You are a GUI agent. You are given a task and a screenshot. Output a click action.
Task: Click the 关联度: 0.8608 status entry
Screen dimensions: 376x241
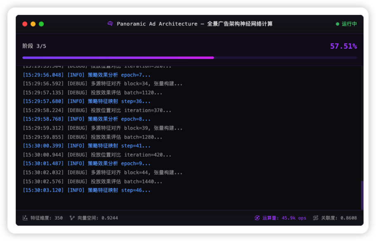pyautogui.click(x=335, y=218)
